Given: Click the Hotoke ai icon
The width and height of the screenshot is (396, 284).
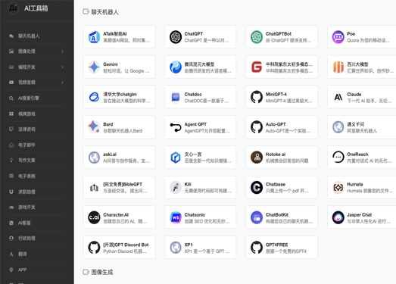Looking at the screenshot, I should click(x=257, y=158).
